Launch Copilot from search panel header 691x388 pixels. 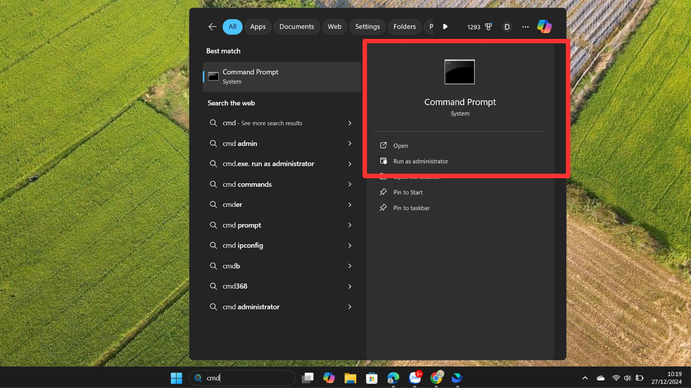pos(544,27)
